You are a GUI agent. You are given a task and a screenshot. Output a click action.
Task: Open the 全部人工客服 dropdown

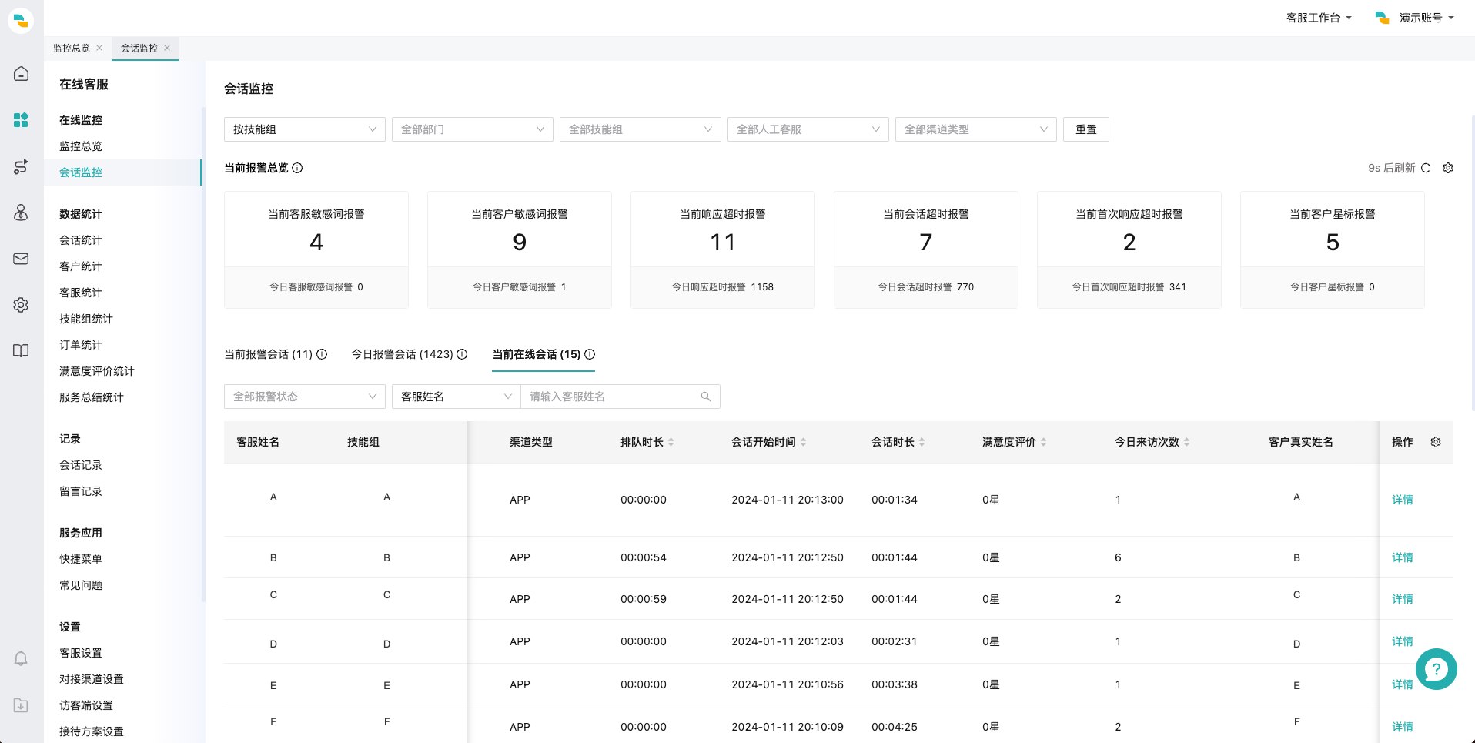point(808,129)
